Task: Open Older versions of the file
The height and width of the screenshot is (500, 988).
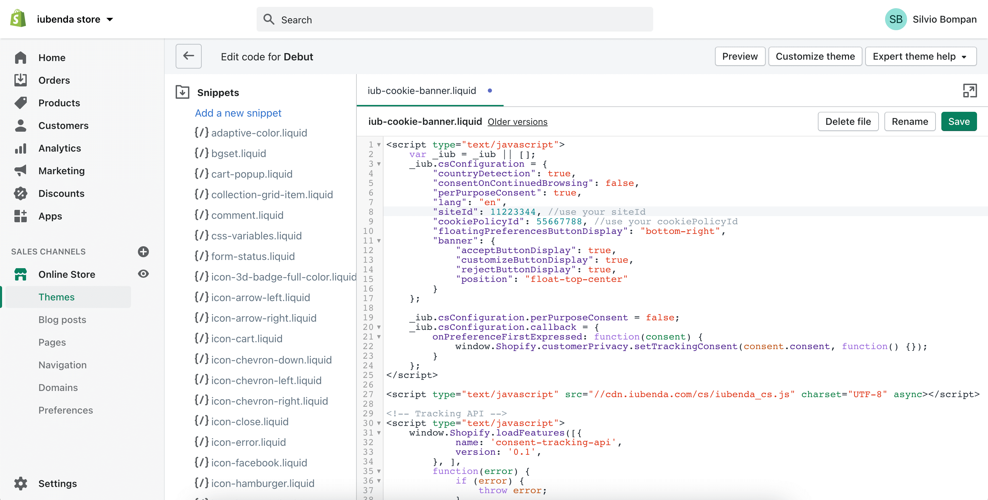Action: (517, 121)
